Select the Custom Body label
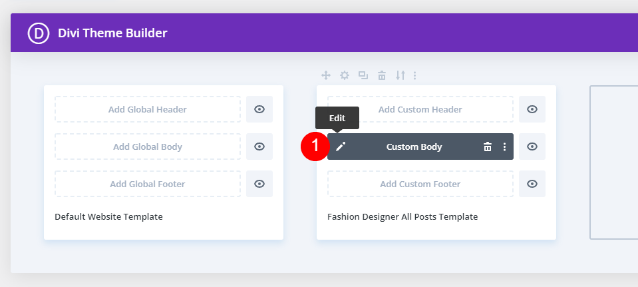The image size is (638, 287). (414, 147)
